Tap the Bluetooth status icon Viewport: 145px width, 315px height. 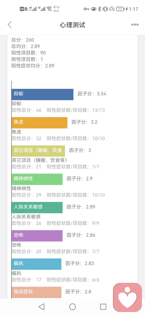tap(99, 9)
